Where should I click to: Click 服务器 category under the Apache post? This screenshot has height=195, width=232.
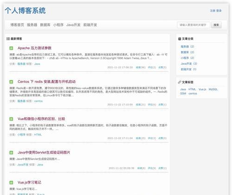click(x=21, y=64)
